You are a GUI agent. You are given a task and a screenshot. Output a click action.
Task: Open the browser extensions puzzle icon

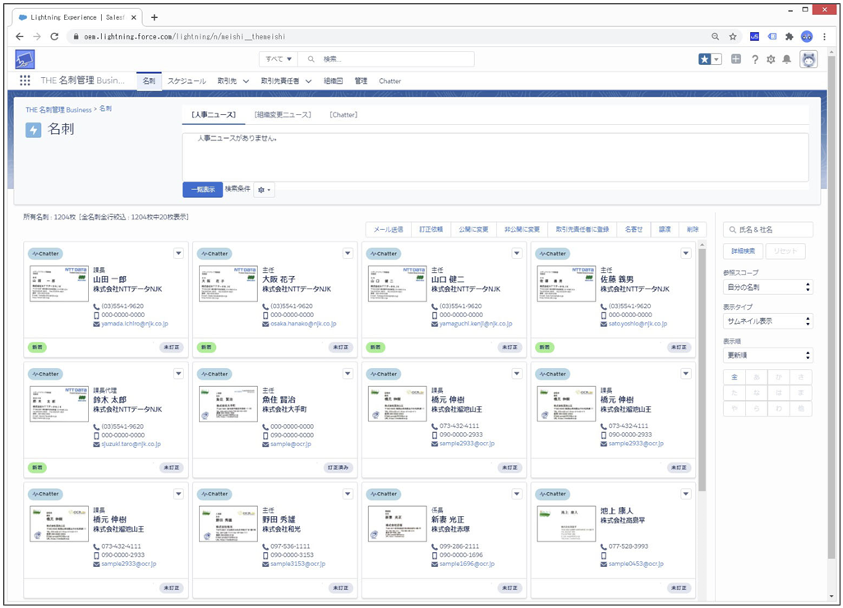coord(790,36)
